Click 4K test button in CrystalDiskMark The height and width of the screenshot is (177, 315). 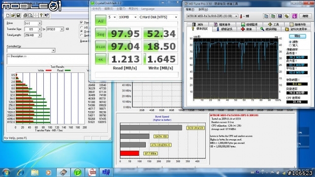[x=100, y=59]
